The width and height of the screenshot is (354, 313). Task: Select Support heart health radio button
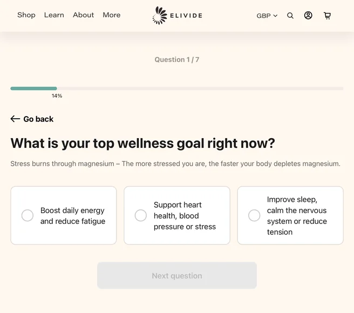141,215
